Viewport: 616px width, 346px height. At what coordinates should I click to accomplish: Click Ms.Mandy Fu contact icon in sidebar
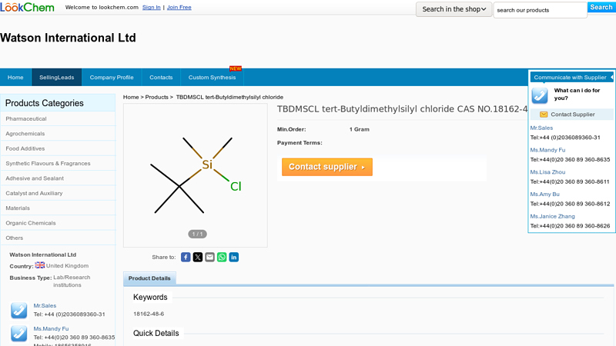pyautogui.click(x=19, y=333)
